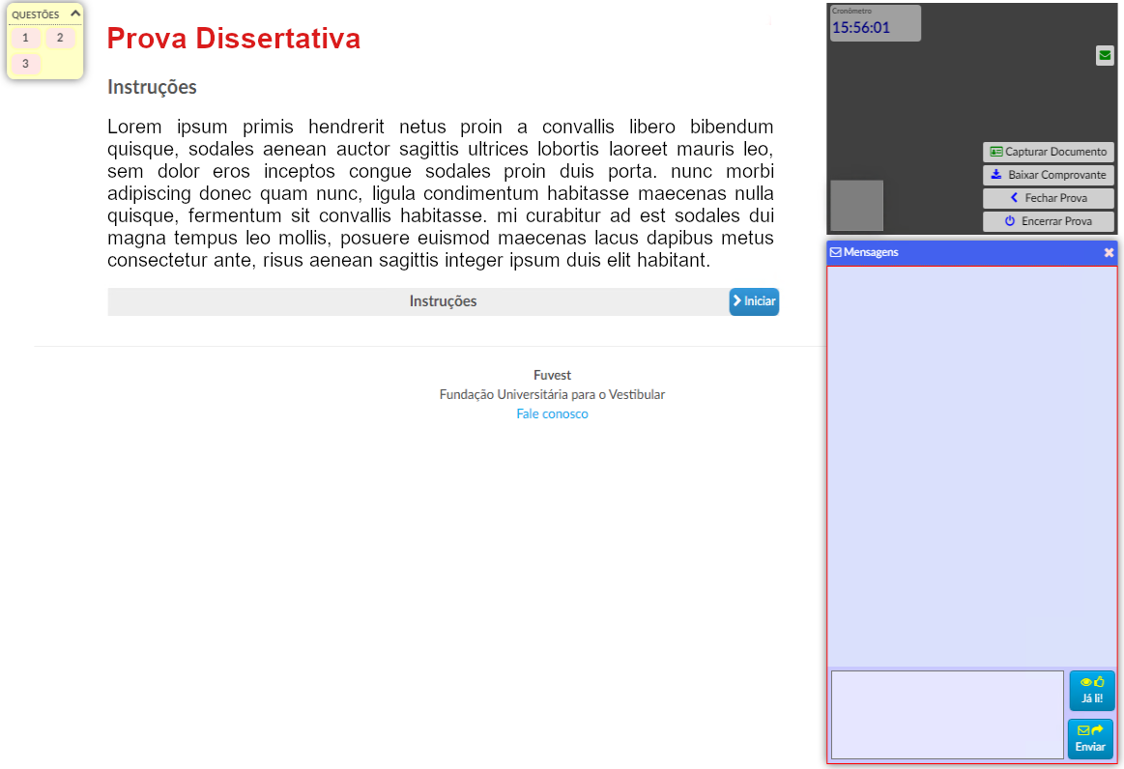Click inside the messages history area

[971, 464]
